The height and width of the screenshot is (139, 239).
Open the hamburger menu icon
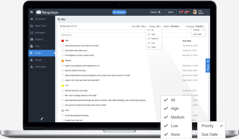[x=32, y=12]
